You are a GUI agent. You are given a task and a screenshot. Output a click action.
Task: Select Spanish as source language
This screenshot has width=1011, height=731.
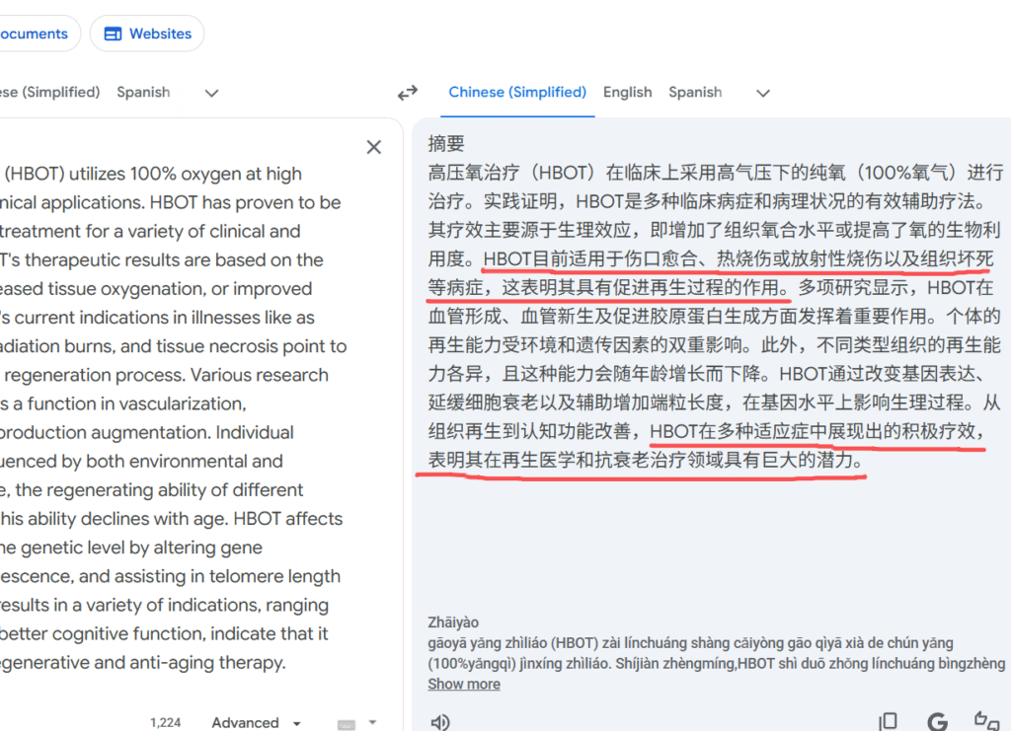pos(143,92)
